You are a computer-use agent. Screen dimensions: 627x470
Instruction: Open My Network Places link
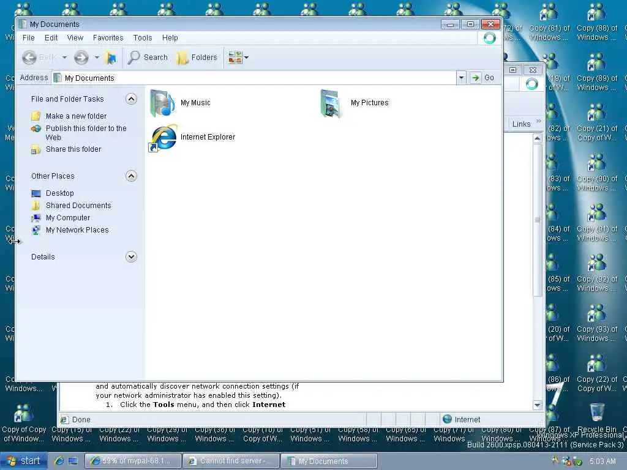(x=77, y=230)
